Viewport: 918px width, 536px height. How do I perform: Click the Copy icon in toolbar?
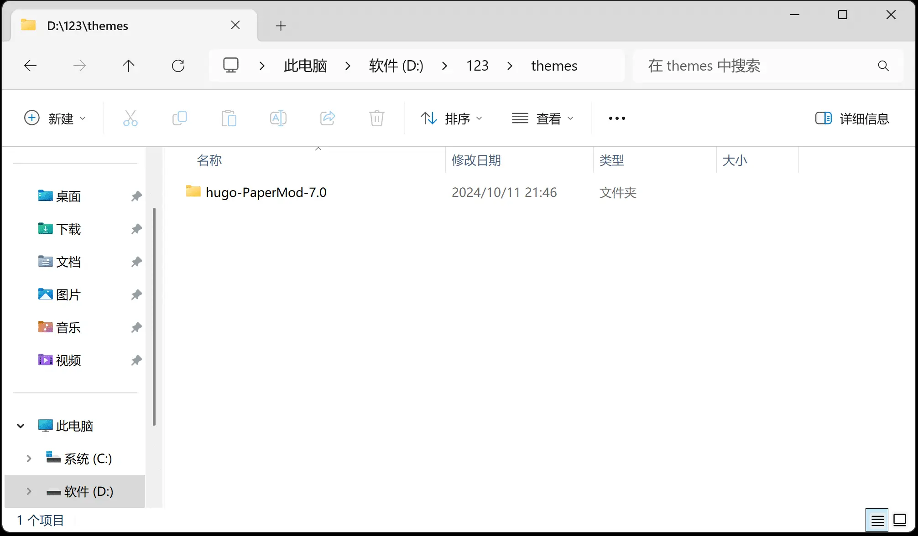click(179, 119)
